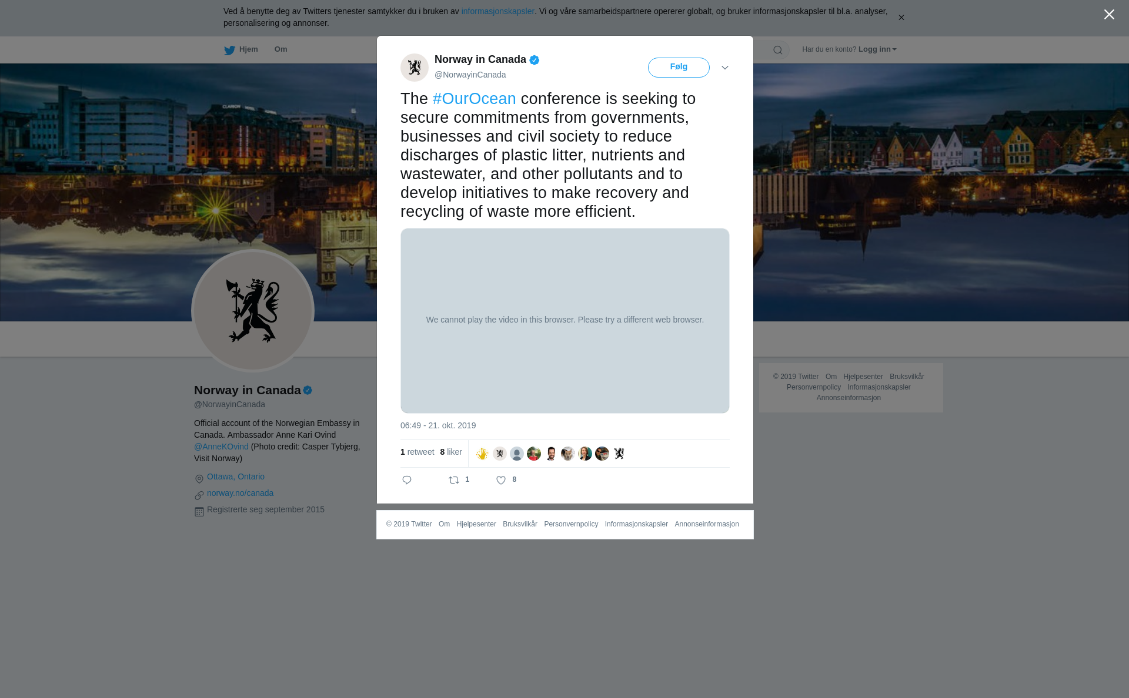Viewport: 1129px width, 698px height.
Task: Click the Twitter bird Hjem icon
Action: [229, 50]
